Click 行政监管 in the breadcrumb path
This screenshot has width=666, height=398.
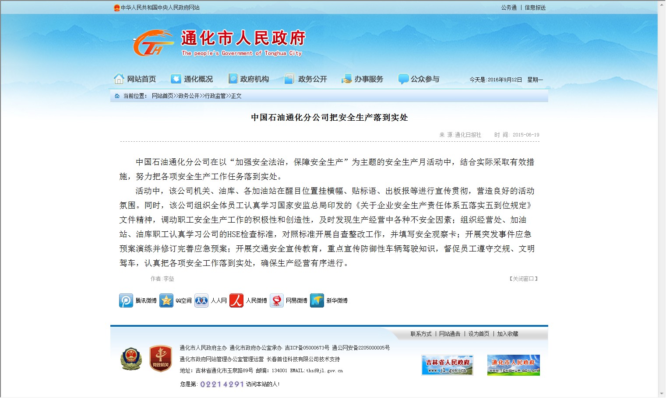tap(215, 96)
